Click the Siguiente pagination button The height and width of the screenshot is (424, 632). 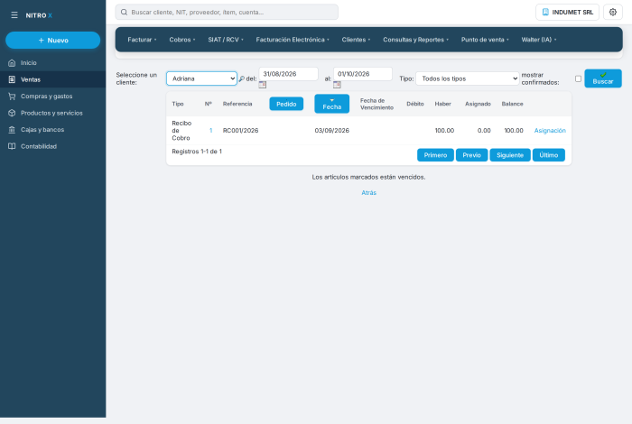point(510,155)
